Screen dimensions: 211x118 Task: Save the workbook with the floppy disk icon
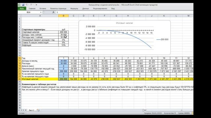pos(23,5)
